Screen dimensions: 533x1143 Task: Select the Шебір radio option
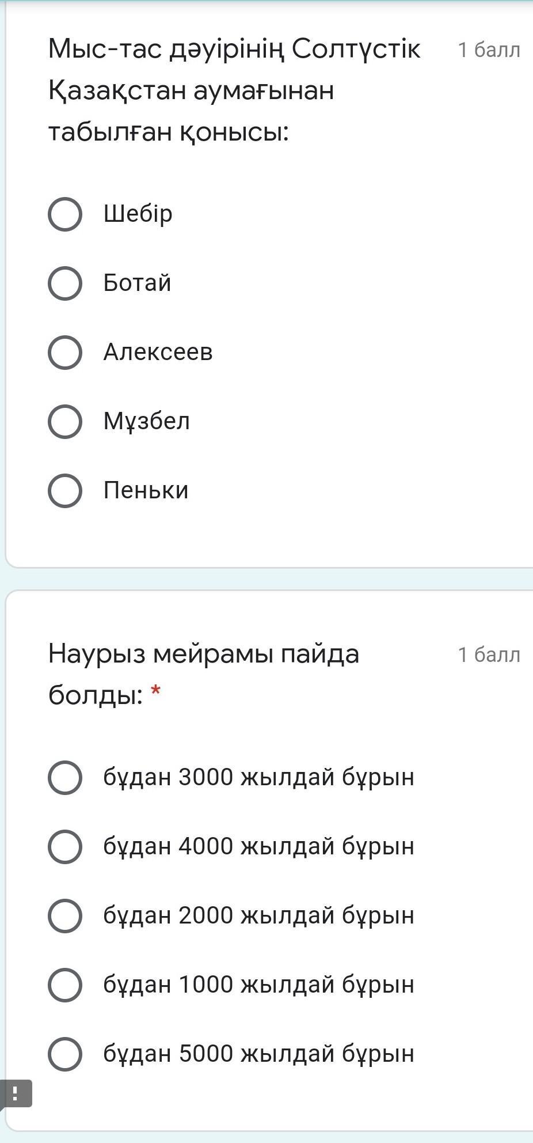pyautogui.click(x=64, y=214)
